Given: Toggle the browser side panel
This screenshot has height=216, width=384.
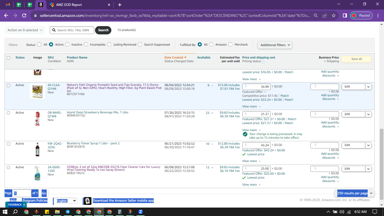Looking at the screenshot, I should click(345, 16).
